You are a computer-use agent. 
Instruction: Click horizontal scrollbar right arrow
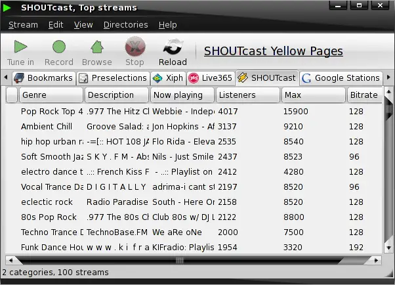pyautogui.click(x=377, y=260)
